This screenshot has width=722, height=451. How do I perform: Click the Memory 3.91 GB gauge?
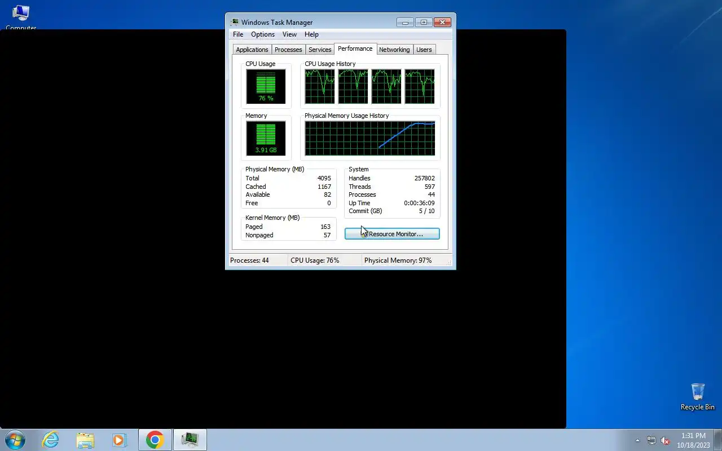tap(266, 139)
